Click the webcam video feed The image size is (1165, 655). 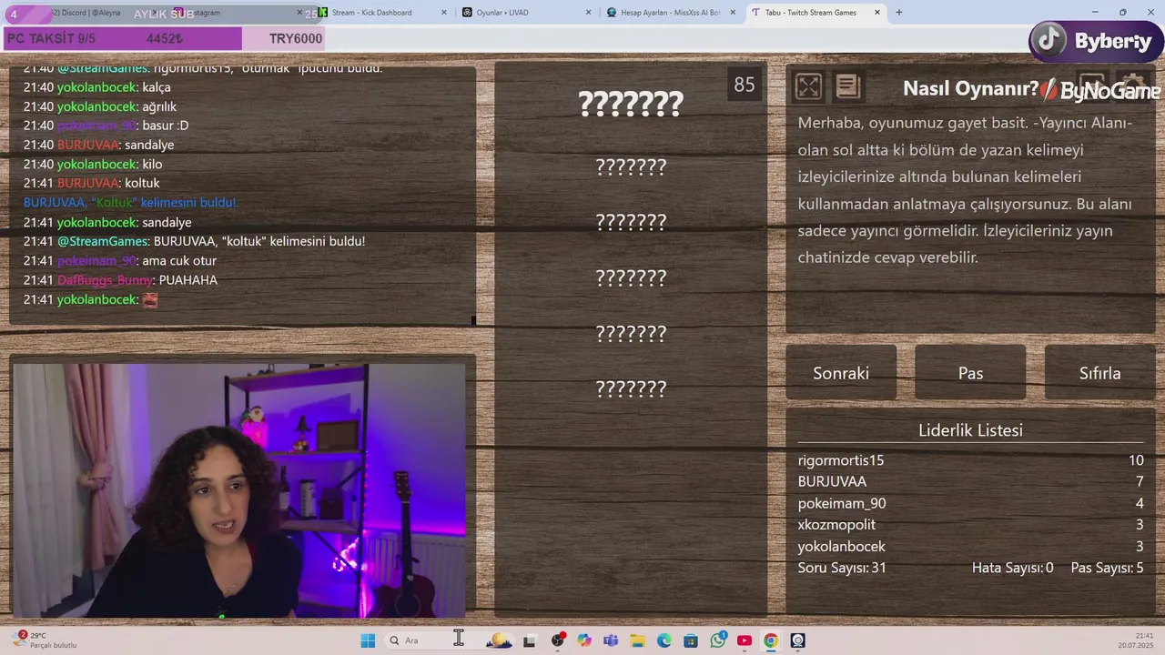238,490
